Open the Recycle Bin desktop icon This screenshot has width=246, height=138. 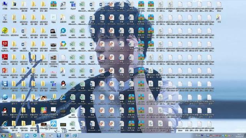[5, 18]
